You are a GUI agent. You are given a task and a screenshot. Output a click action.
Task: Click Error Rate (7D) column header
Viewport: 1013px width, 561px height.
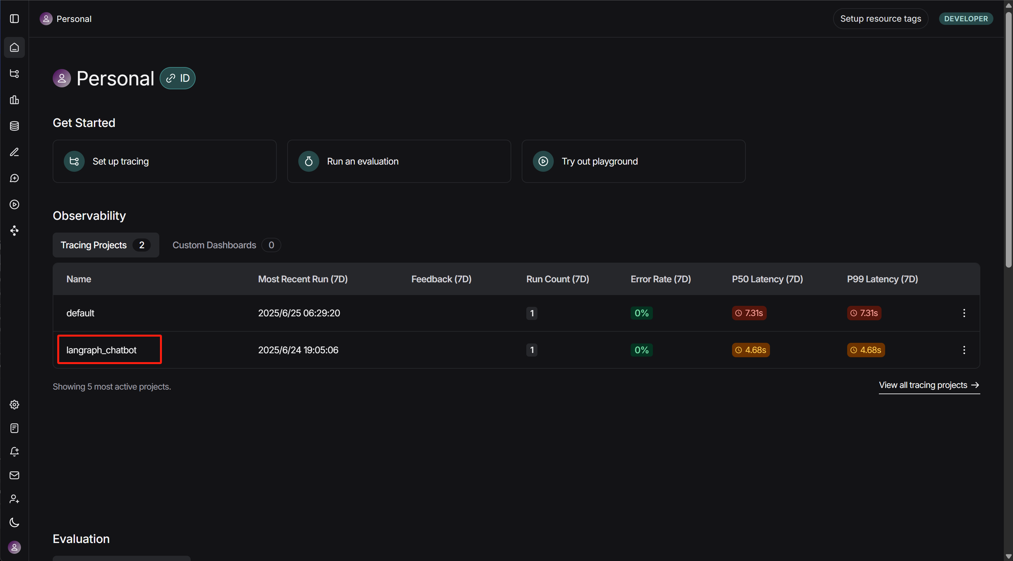pyautogui.click(x=661, y=279)
